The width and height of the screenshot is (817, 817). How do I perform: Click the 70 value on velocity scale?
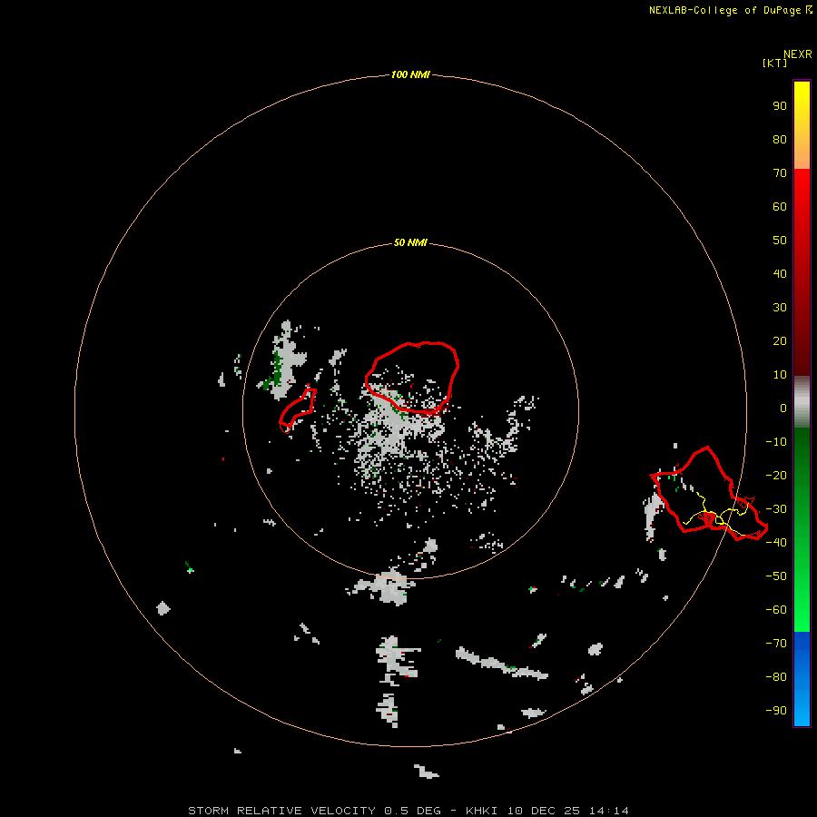click(x=780, y=173)
